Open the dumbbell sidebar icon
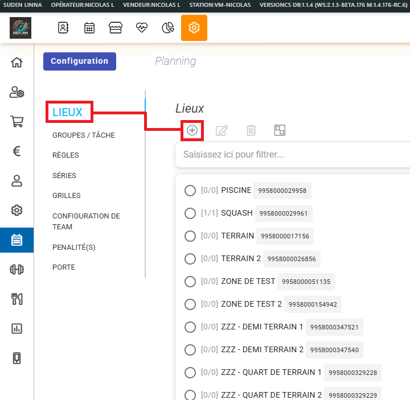Viewport: 410px width, 400px height. click(x=17, y=269)
